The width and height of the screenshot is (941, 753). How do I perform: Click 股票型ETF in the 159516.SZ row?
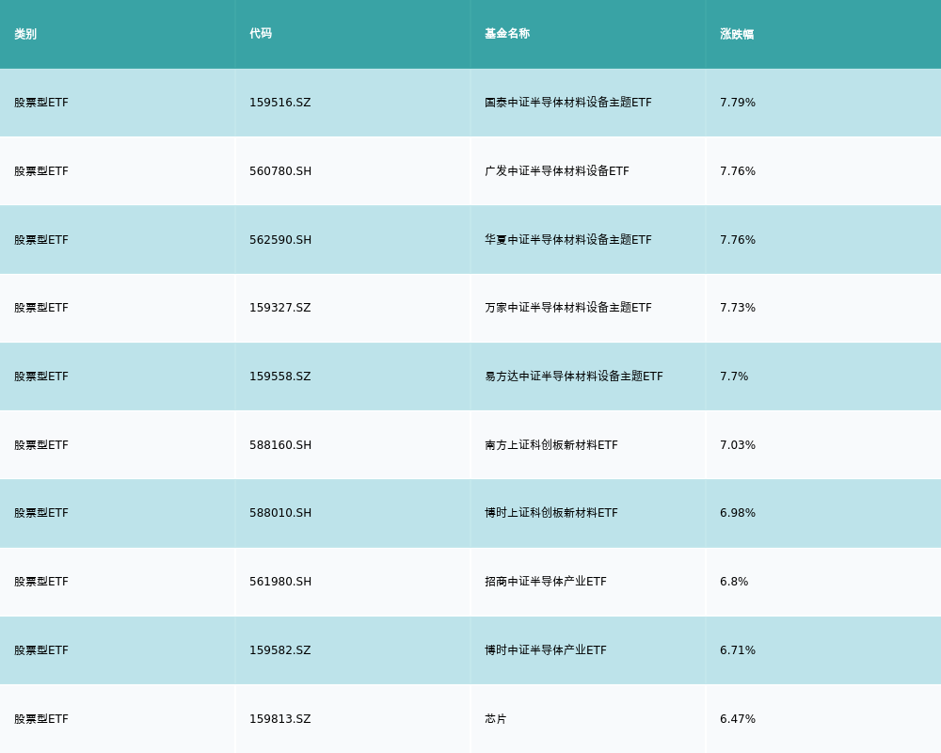click(41, 103)
